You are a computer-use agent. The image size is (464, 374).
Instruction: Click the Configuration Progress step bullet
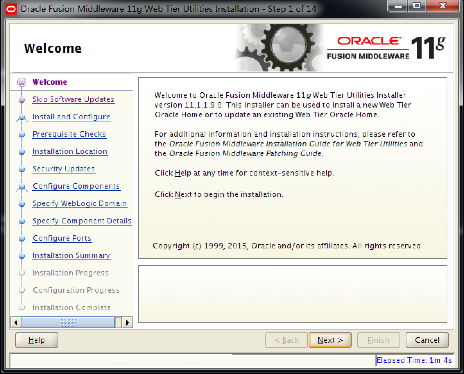(x=22, y=290)
